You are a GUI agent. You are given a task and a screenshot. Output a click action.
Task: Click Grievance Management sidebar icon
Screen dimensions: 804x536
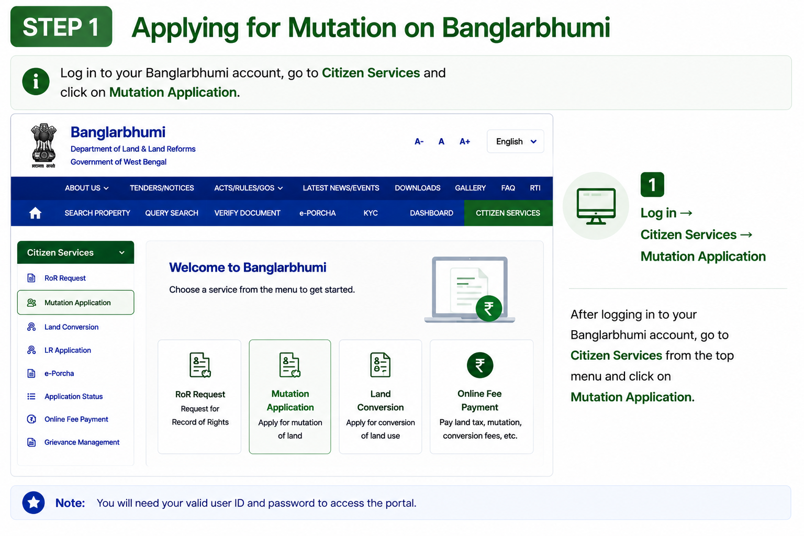point(31,442)
